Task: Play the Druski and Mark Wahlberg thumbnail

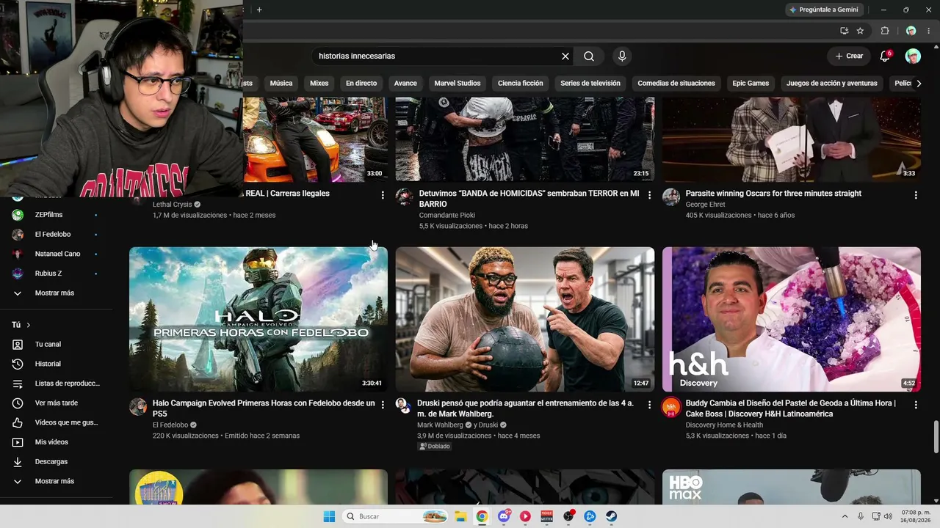Action: [x=525, y=319]
